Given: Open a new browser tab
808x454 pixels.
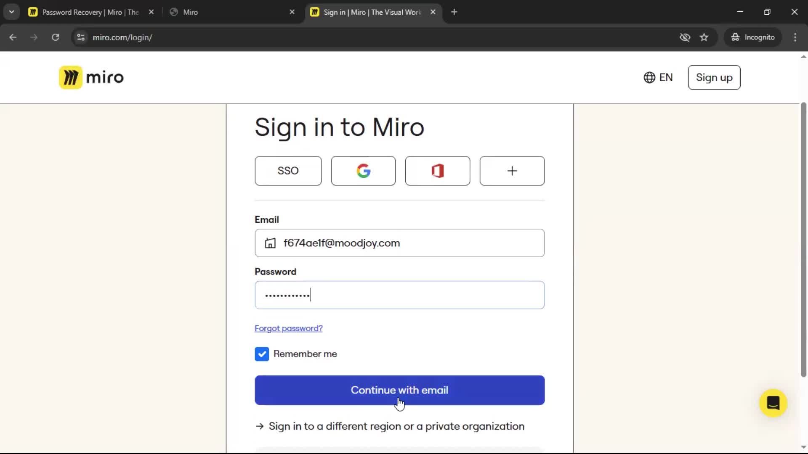Looking at the screenshot, I should [x=454, y=12].
